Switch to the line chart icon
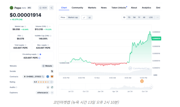 coord(84,18)
